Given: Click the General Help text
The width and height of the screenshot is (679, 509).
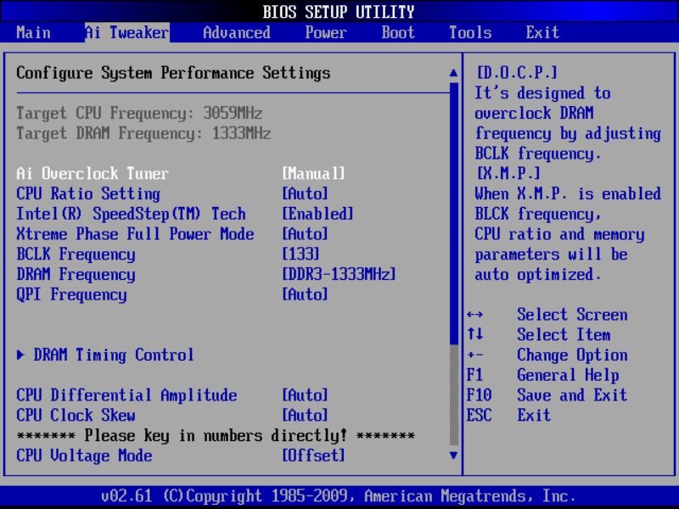Looking at the screenshot, I should point(568,375).
